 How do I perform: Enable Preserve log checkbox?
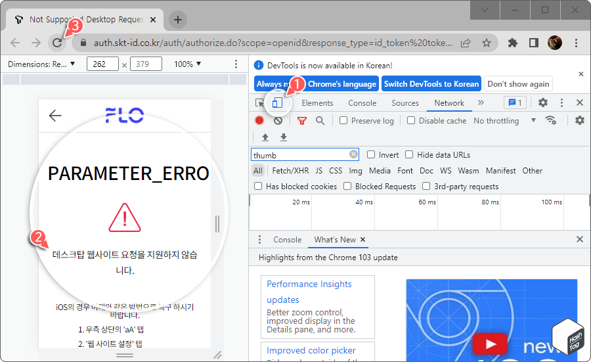[343, 120]
